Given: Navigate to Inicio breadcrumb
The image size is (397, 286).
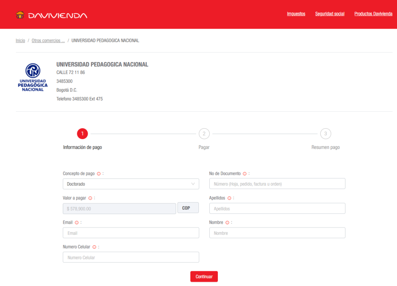Looking at the screenshot, I should pos(20,41).
